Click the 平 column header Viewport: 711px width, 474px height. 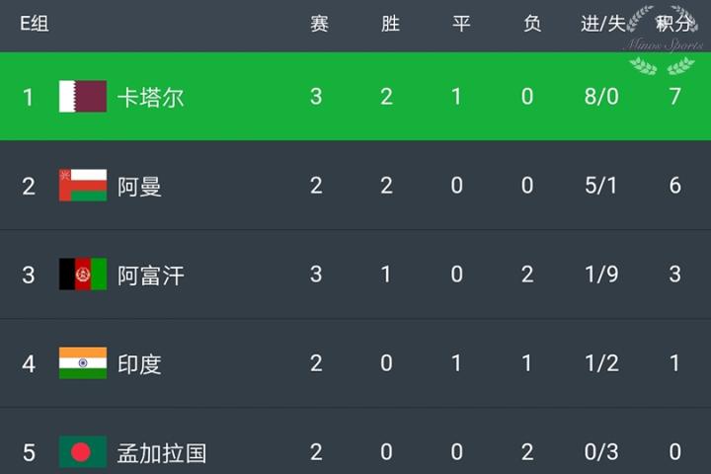pyautogui.click(x=461, y=24)
